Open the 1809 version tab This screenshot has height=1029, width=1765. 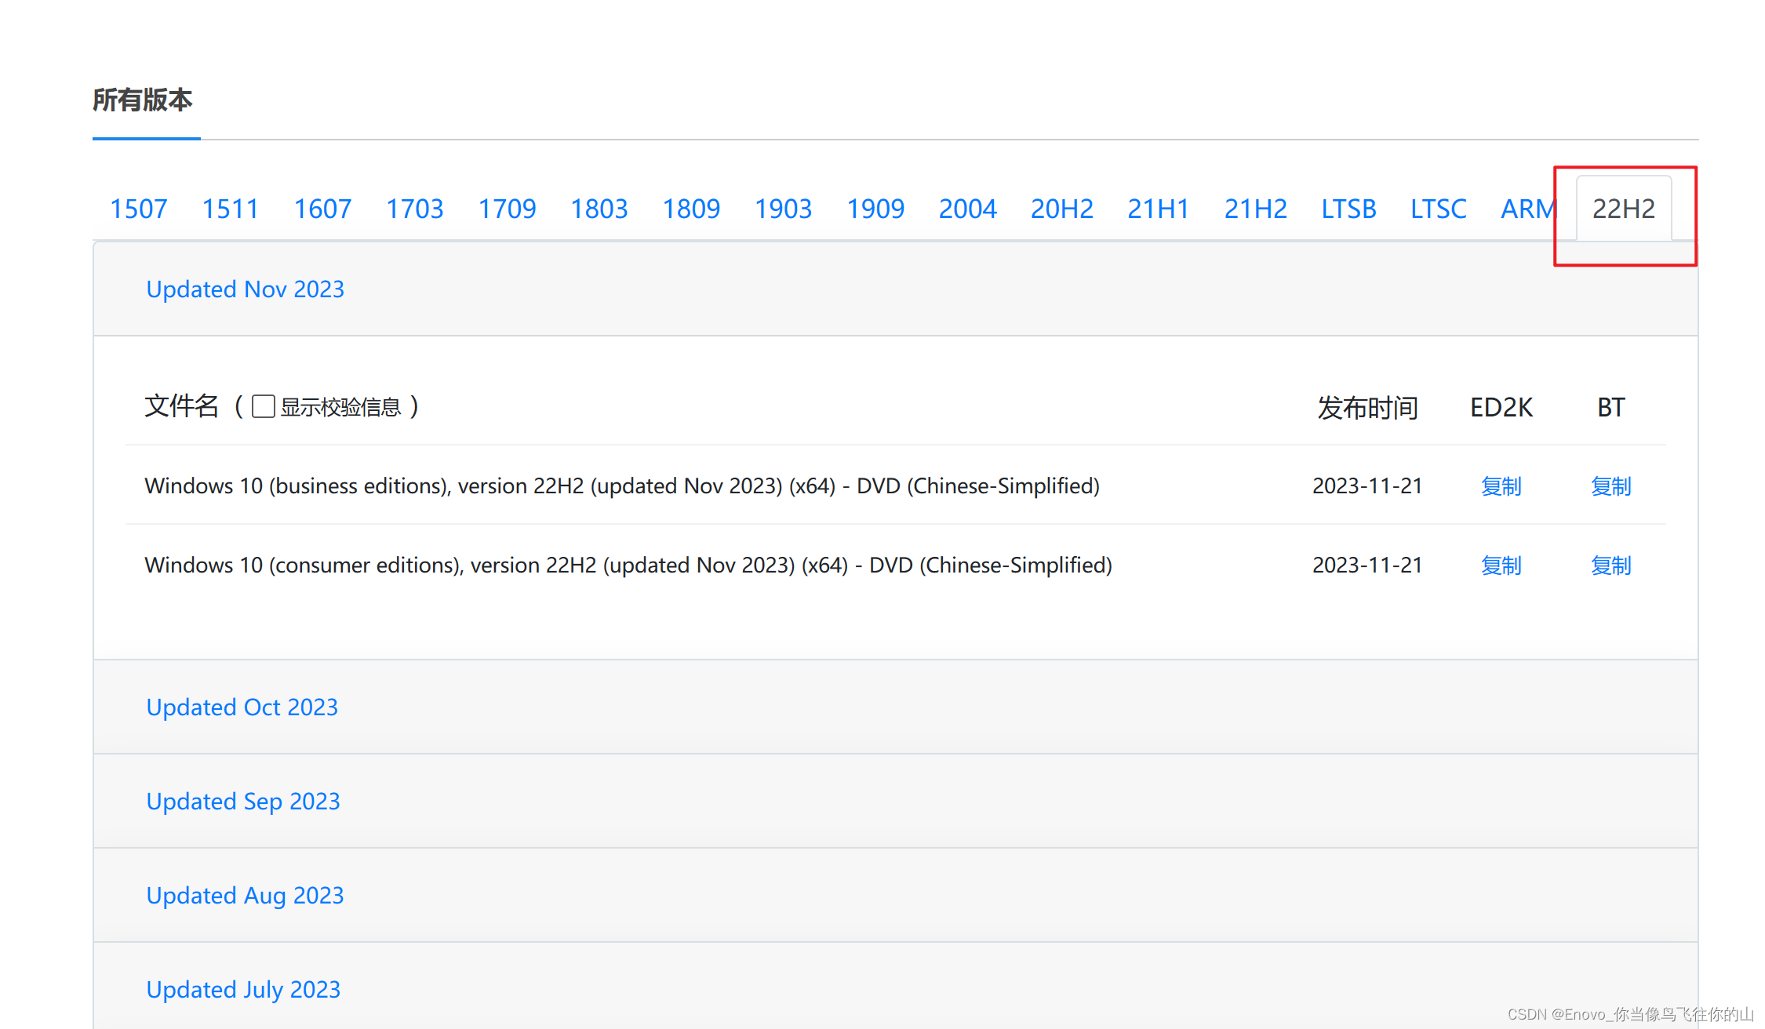[x=690, y=209]
